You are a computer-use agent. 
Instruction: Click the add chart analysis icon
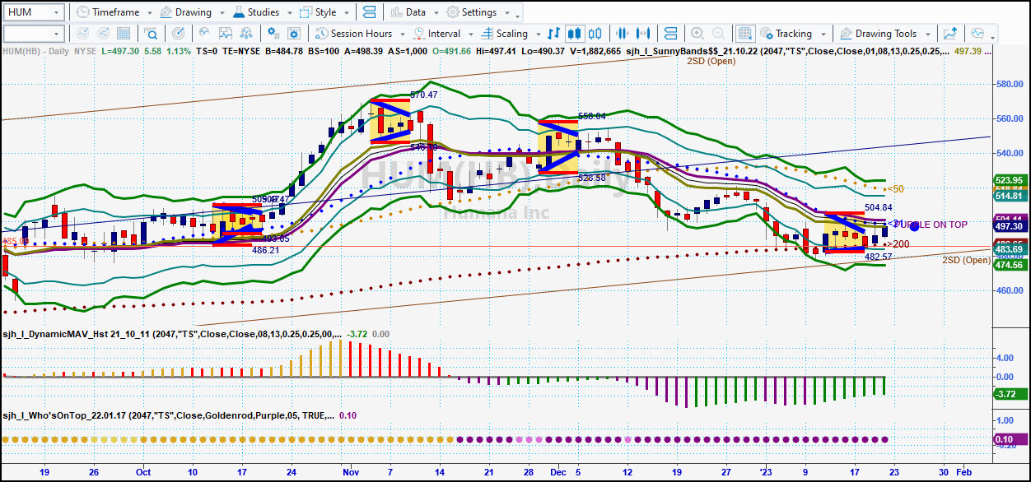point(951,34)
